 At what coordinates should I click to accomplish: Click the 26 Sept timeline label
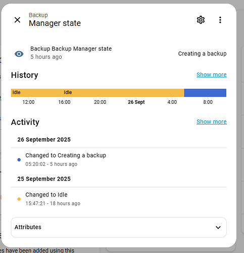136,102
